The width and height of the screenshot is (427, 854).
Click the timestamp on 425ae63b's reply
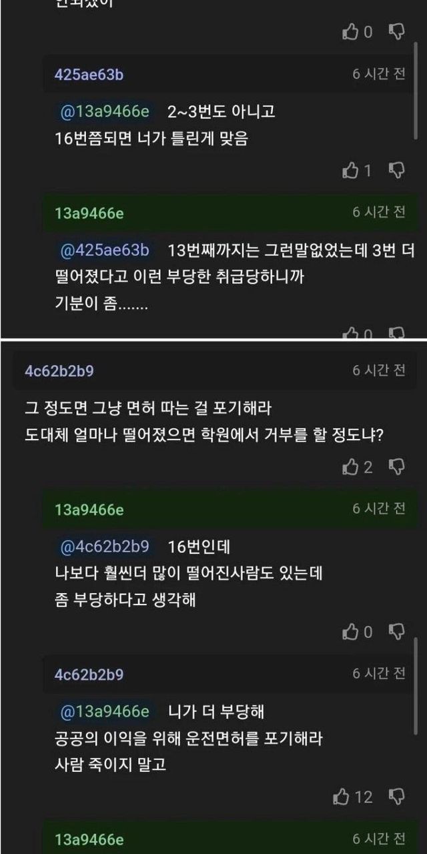click(379, 74)
